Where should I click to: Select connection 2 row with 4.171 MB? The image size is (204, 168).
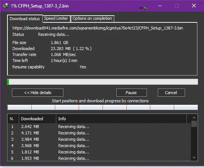pos(100,133)
